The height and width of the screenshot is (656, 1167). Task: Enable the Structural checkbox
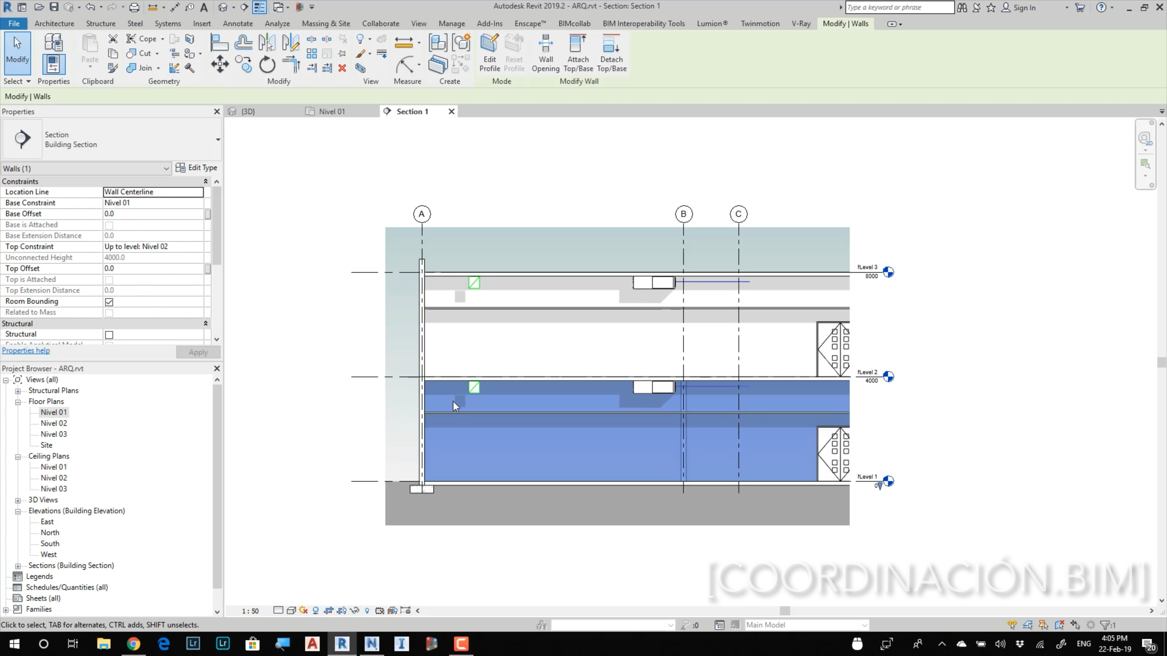109,335
